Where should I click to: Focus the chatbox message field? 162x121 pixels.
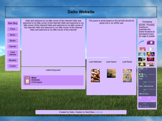[147, 106]
